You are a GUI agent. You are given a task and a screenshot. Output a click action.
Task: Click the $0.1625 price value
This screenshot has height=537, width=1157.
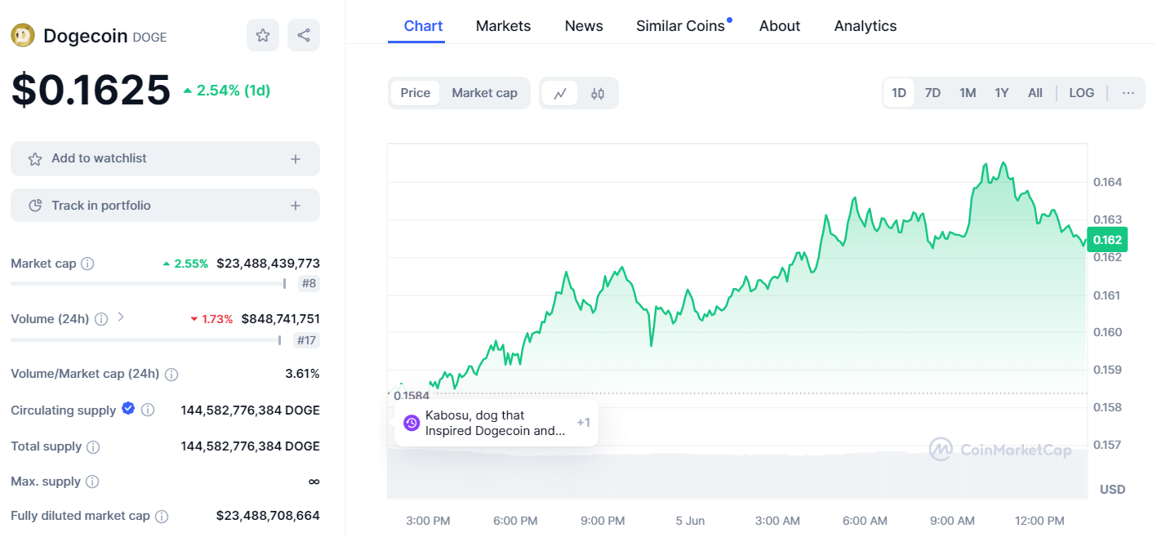coord(91,90)
